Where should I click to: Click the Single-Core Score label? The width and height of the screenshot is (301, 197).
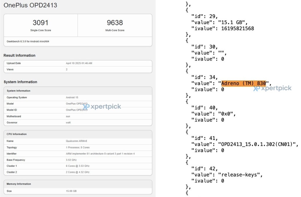41,30
